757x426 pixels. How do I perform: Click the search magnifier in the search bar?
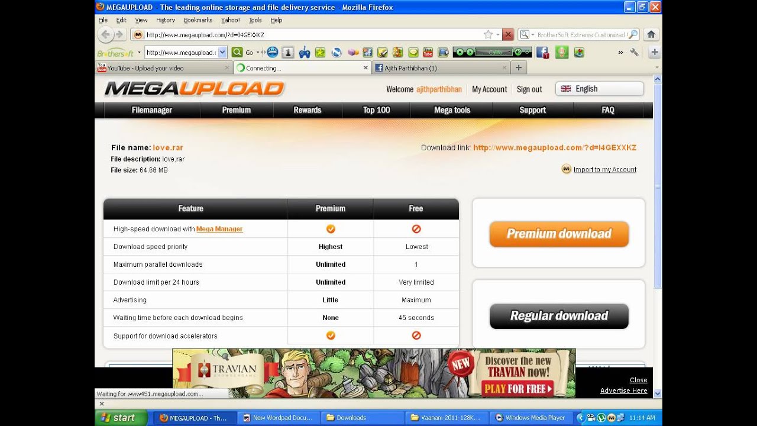pyautogui.click(x=633, y=34)
